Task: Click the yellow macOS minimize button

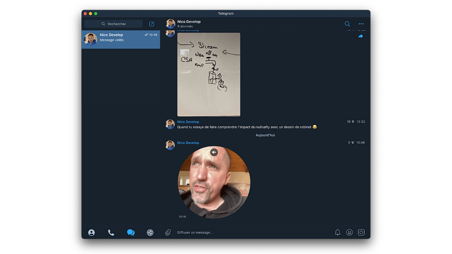Action: [x=90, y=14]
